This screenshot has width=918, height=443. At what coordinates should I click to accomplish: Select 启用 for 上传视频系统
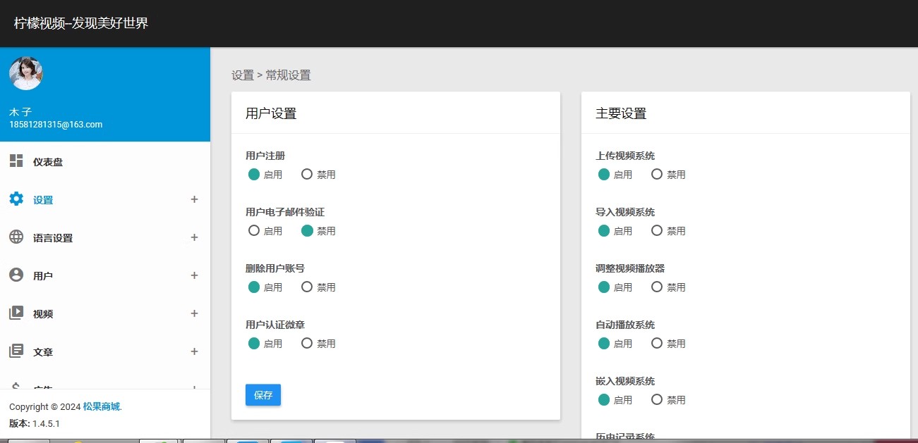pyautogui.click(x=604, y=174)
